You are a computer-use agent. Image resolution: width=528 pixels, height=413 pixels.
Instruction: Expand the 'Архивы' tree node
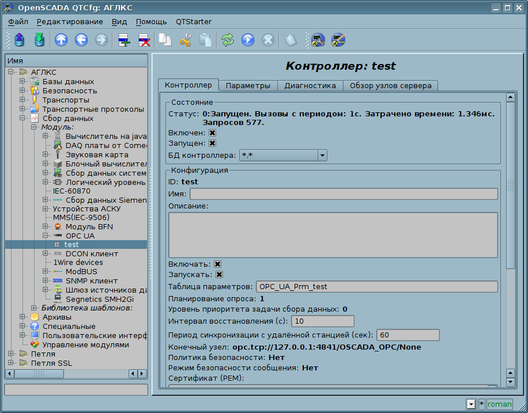[22, 317]
